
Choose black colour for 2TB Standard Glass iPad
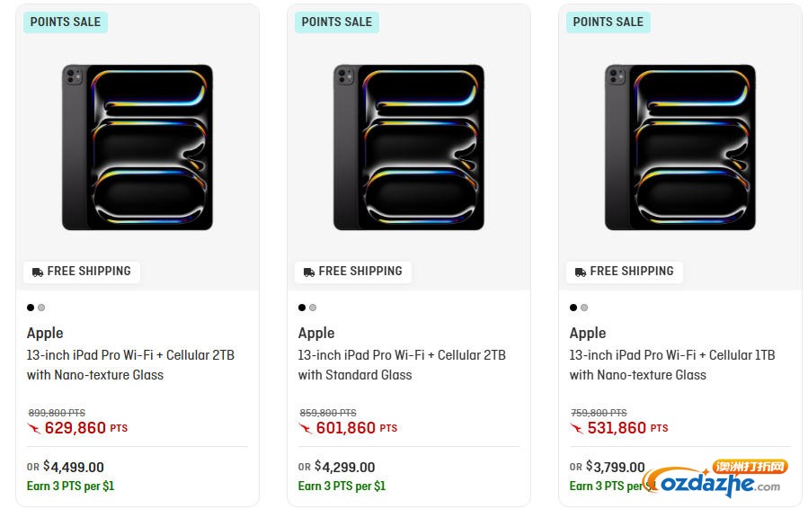coord(302,308)
